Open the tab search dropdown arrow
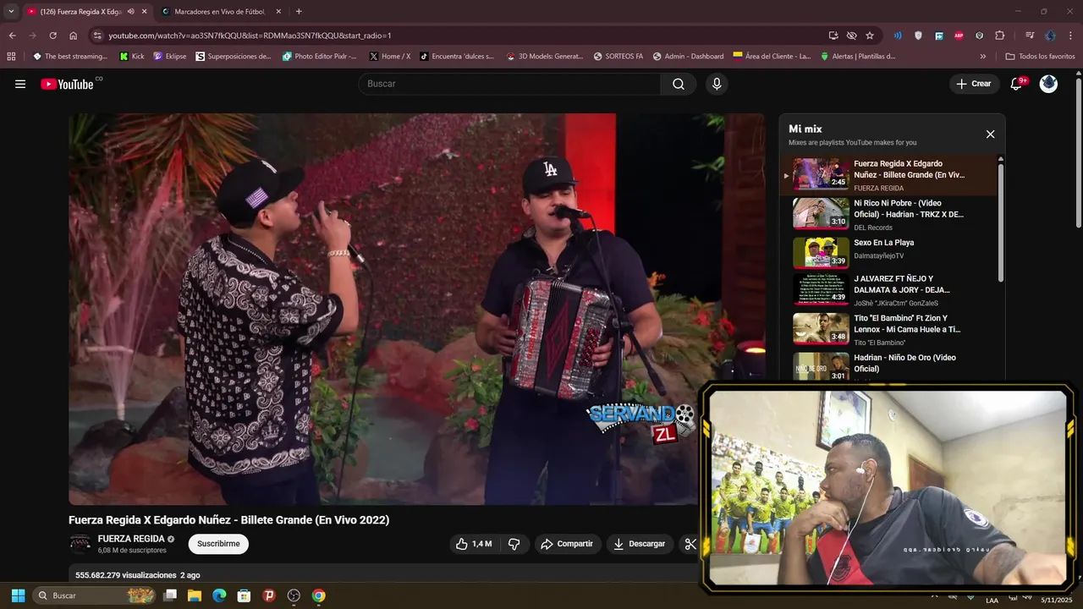Viewport: 1083px width, 609px height. pos(11,12)
